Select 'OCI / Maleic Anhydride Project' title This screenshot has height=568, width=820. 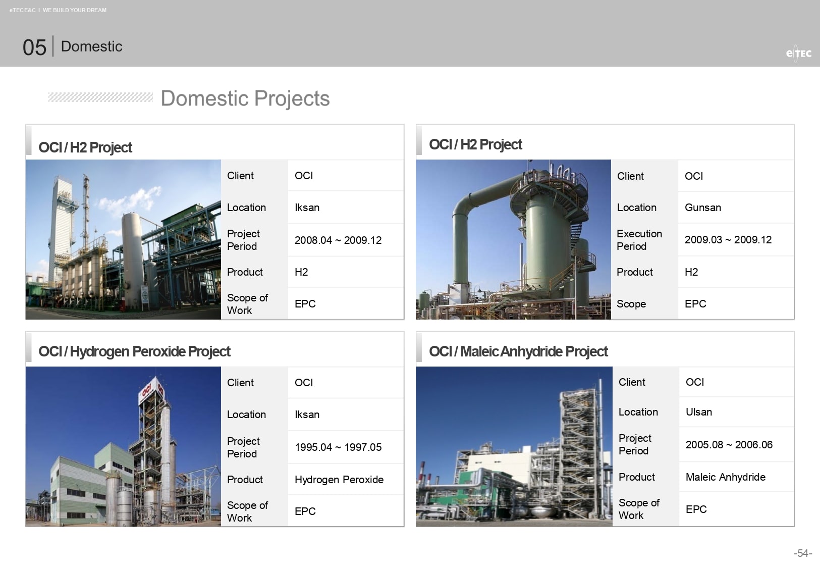(x=518, y=351)
